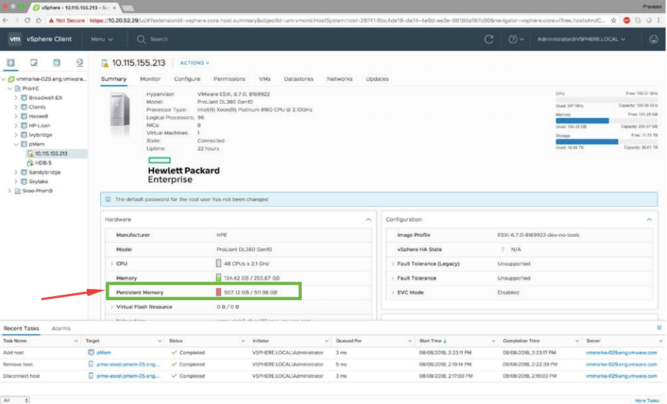Reload the browser page
Viewport: 667px width, 404px height.
tap(27, 20)
